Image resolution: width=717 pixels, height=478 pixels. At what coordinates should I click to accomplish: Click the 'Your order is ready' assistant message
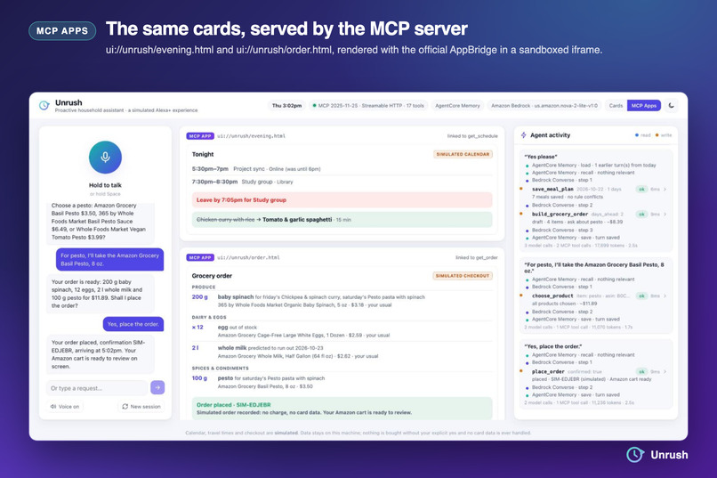101,294
